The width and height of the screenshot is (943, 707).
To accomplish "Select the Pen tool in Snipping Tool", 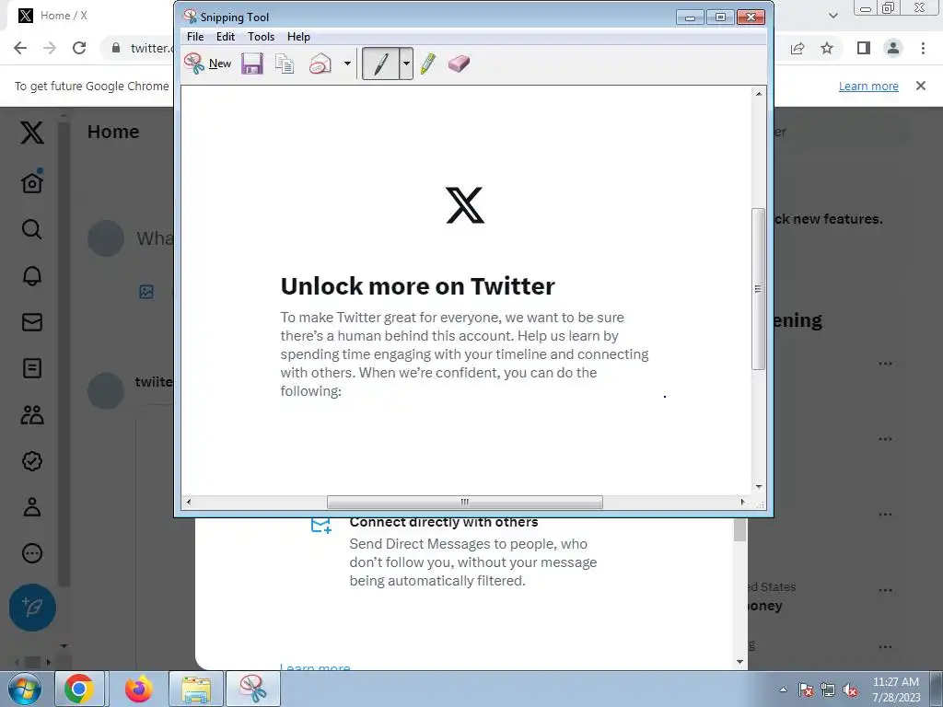I will (x=380, y=64).
